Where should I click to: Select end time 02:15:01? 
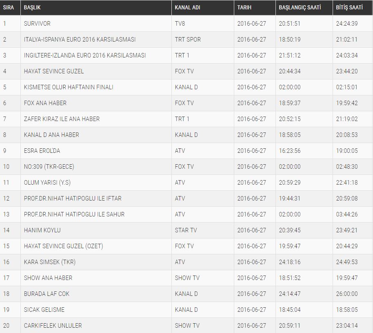coord(347,87)
